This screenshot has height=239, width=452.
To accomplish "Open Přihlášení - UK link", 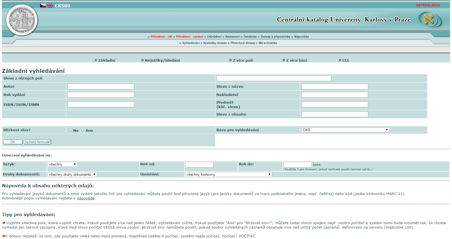I will click(x=161, y=37).
